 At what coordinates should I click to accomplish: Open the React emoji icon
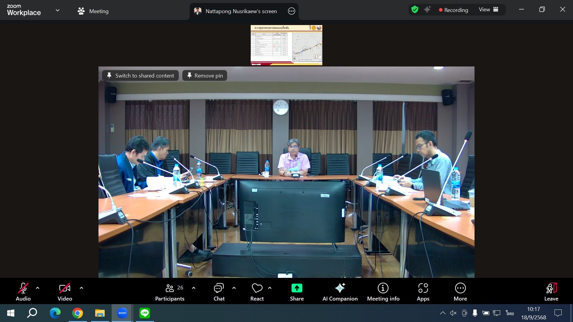(257, 288)
